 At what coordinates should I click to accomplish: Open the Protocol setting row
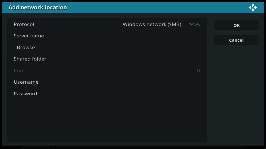click(x=107, y=24)
